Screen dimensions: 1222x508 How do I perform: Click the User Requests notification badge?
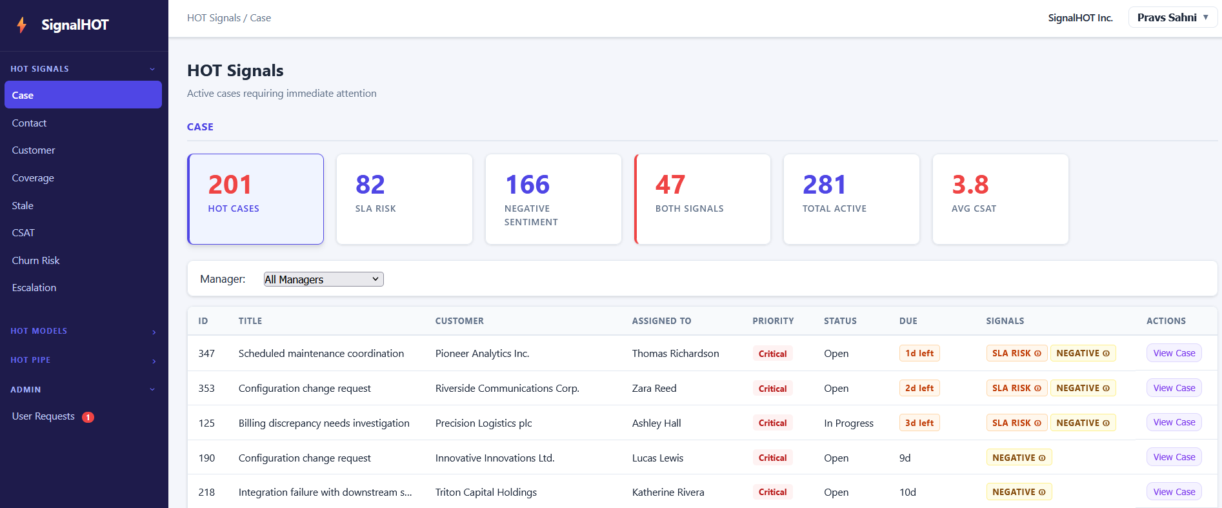pos(88,417)
